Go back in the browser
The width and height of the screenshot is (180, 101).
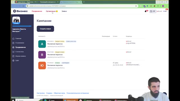point(13,6)
